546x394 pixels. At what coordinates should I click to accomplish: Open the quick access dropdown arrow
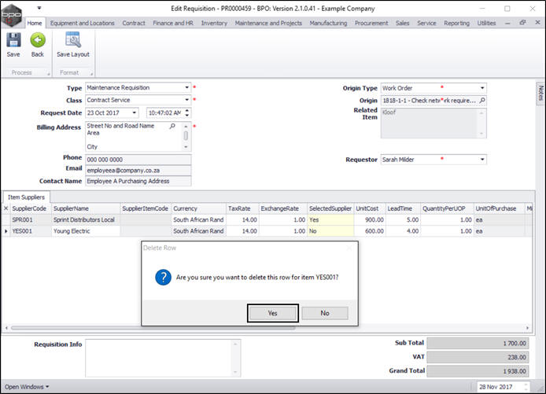[39, 8]
